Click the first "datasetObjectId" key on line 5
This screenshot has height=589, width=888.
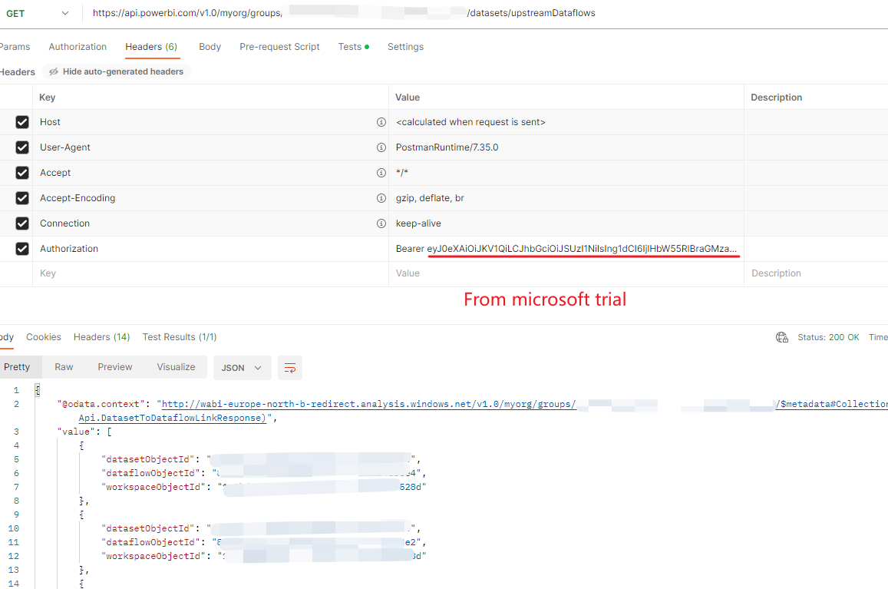point(148,460)
